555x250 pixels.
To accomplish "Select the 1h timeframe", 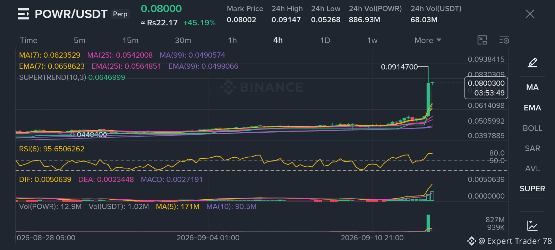I will (232, 40).
